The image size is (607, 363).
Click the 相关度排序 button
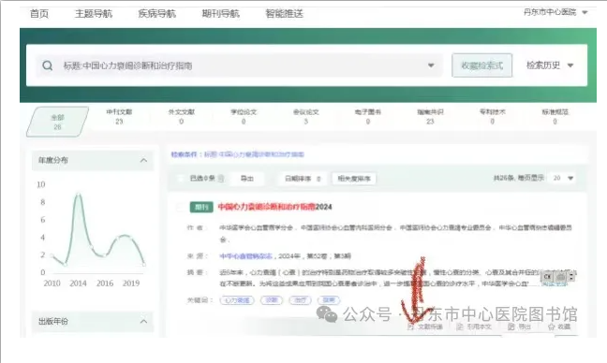tap(354, 179)
